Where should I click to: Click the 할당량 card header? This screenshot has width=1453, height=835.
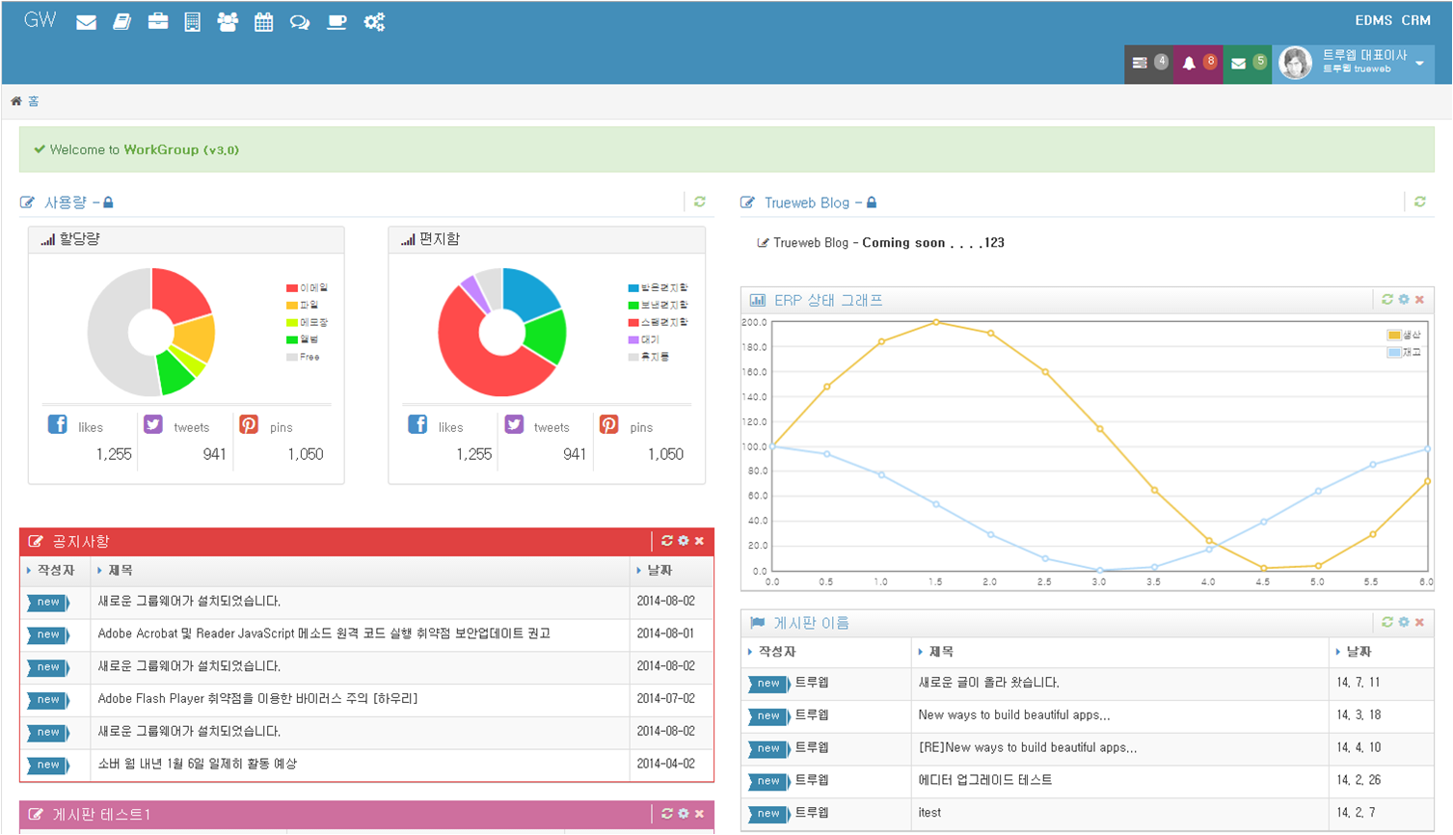click(186, 239)
